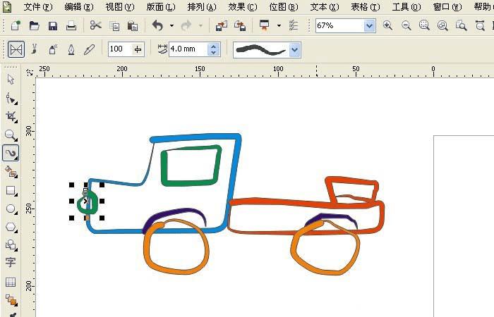Cut selection with scissors icon
Image resolution: width=494 pixels, height=317 pixels.
point(95,25)
